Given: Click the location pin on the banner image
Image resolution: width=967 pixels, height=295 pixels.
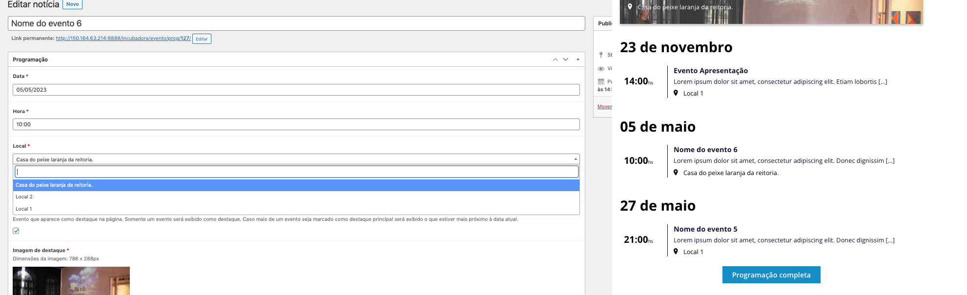Looking at the screenshot, I should pyautogui.click(x=630, y=7).
